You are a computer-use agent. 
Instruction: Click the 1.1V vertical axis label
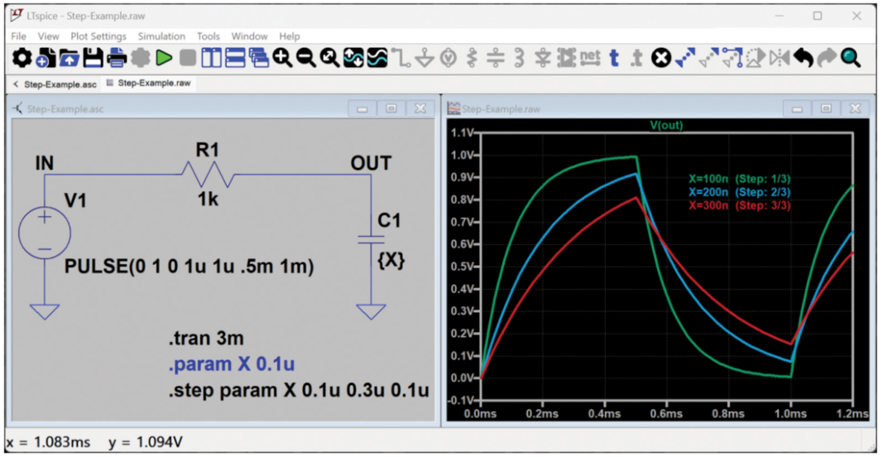click(464, 132)
